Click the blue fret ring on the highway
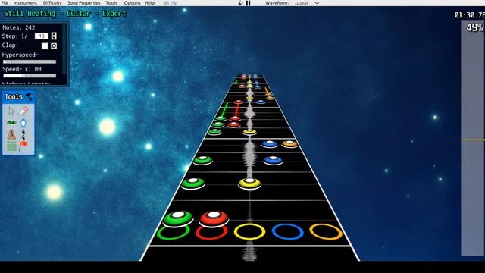Viewport: 485px width, 273px height. (x=288, y=232)
